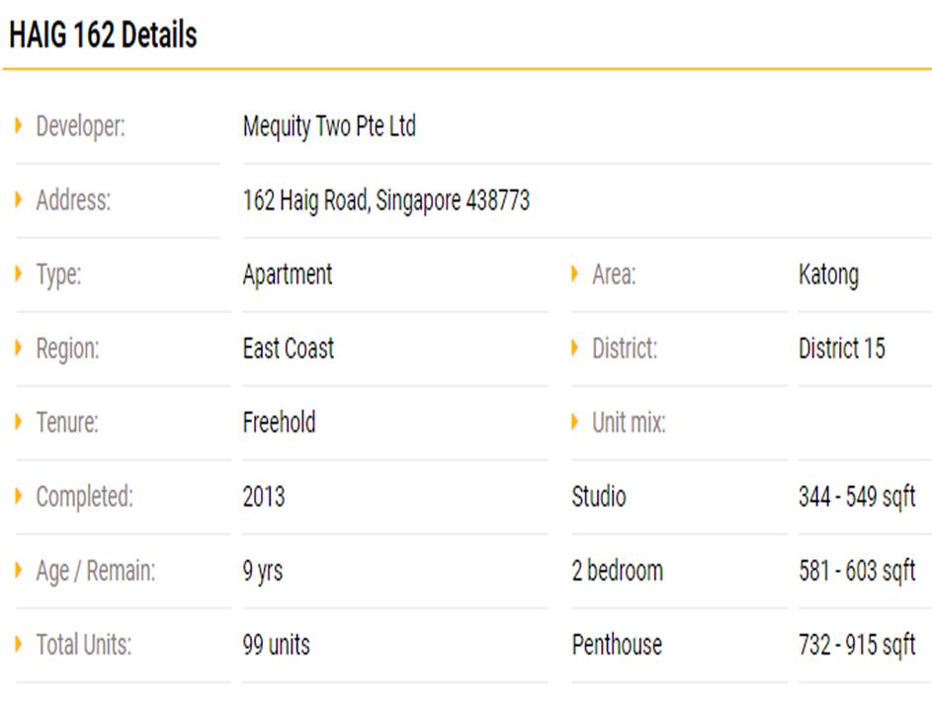Click the 2 bedroom unit type label

pyautogui.click(x=617, y=571)
